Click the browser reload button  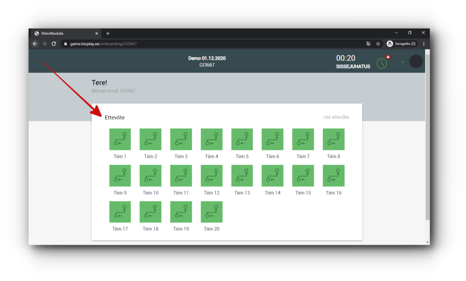point(54,44)
